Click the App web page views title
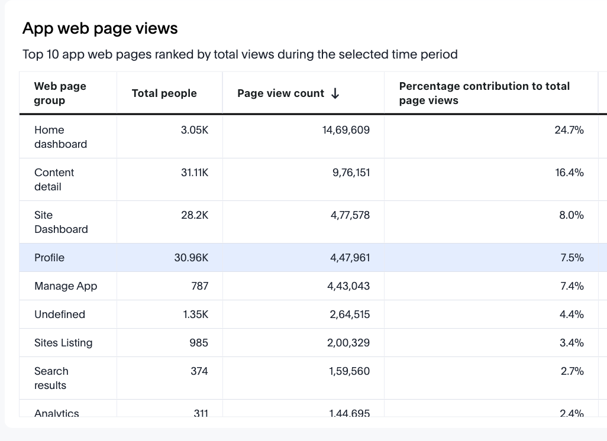 pos(100,28)
